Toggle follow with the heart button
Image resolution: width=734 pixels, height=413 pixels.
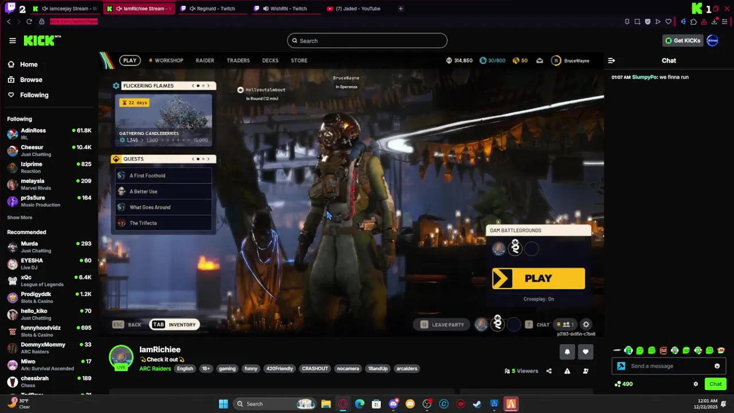[x=585, y=352]
